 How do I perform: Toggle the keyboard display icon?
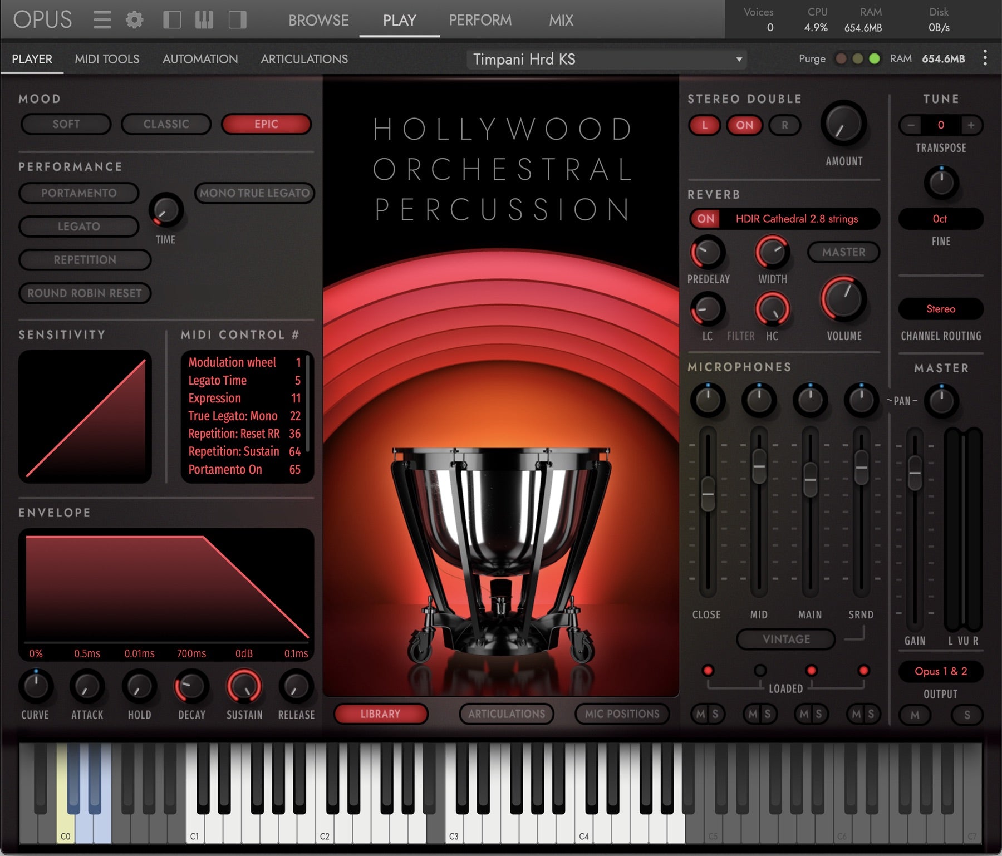pos(204,20)
